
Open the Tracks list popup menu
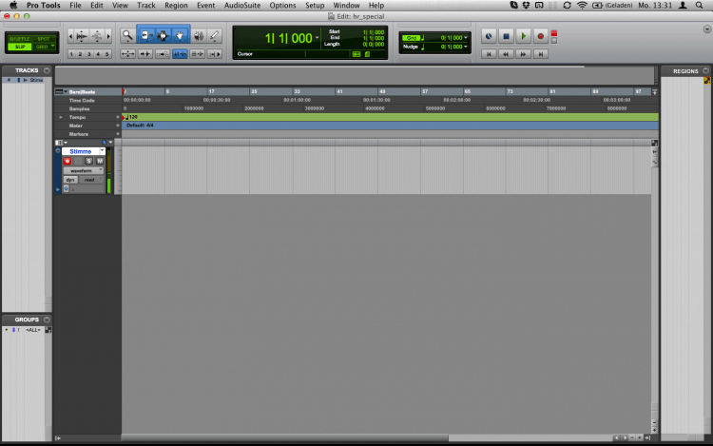[x=47, y=70]
